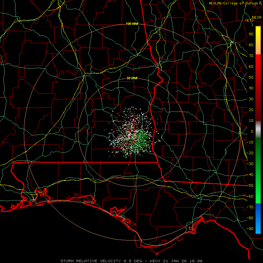Click the -10 value on velocity legend

pyautogui.click(x=250, y=142)
